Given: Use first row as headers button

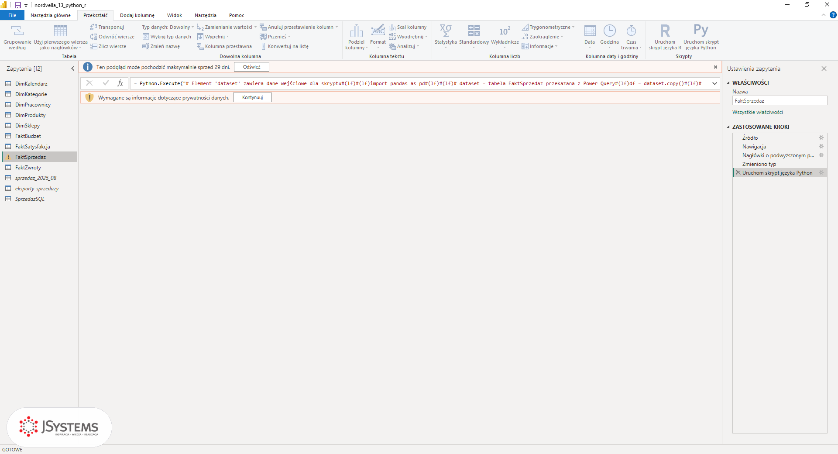Looking at the screenshot, I should (x=60, y=37).
